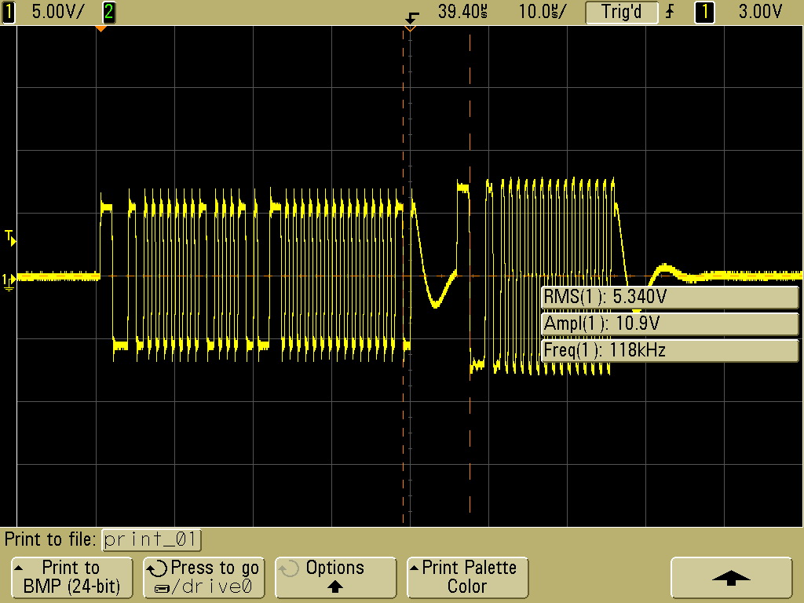This screenshot has width=804, height=603.
Task: Click the rising edge trigger slope icon
Action: [670, 12]
